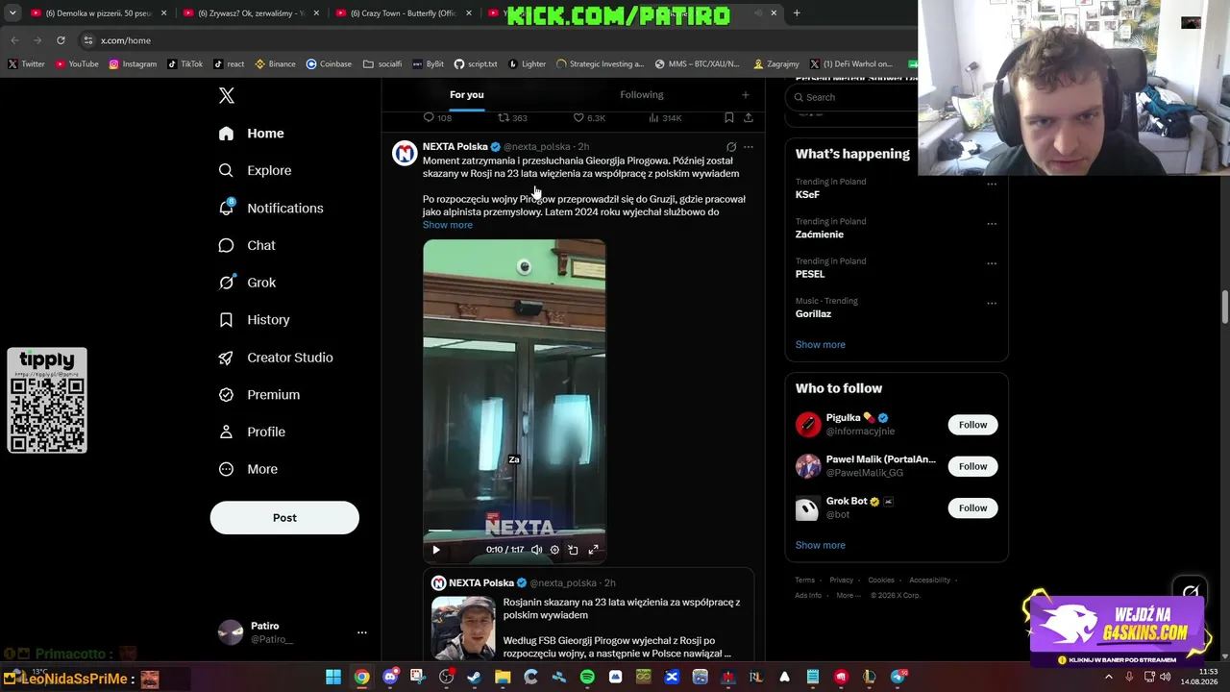The image size is (1230, 692).
Task: Reload the page in the browser
Action: [x=61, y=40]
